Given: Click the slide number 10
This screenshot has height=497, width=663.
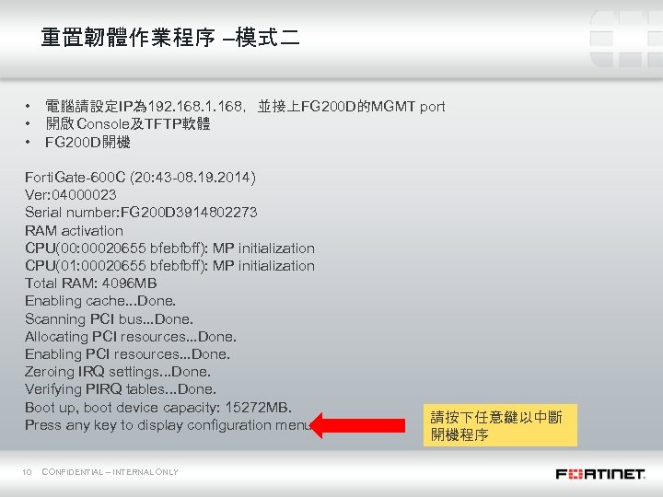Looking at the screenshot, I should (x=27, y=472).
